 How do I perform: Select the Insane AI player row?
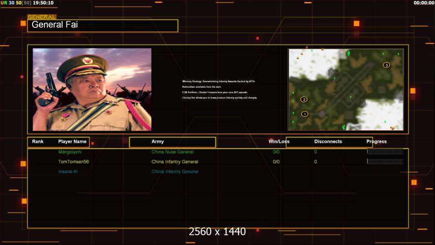68,171
